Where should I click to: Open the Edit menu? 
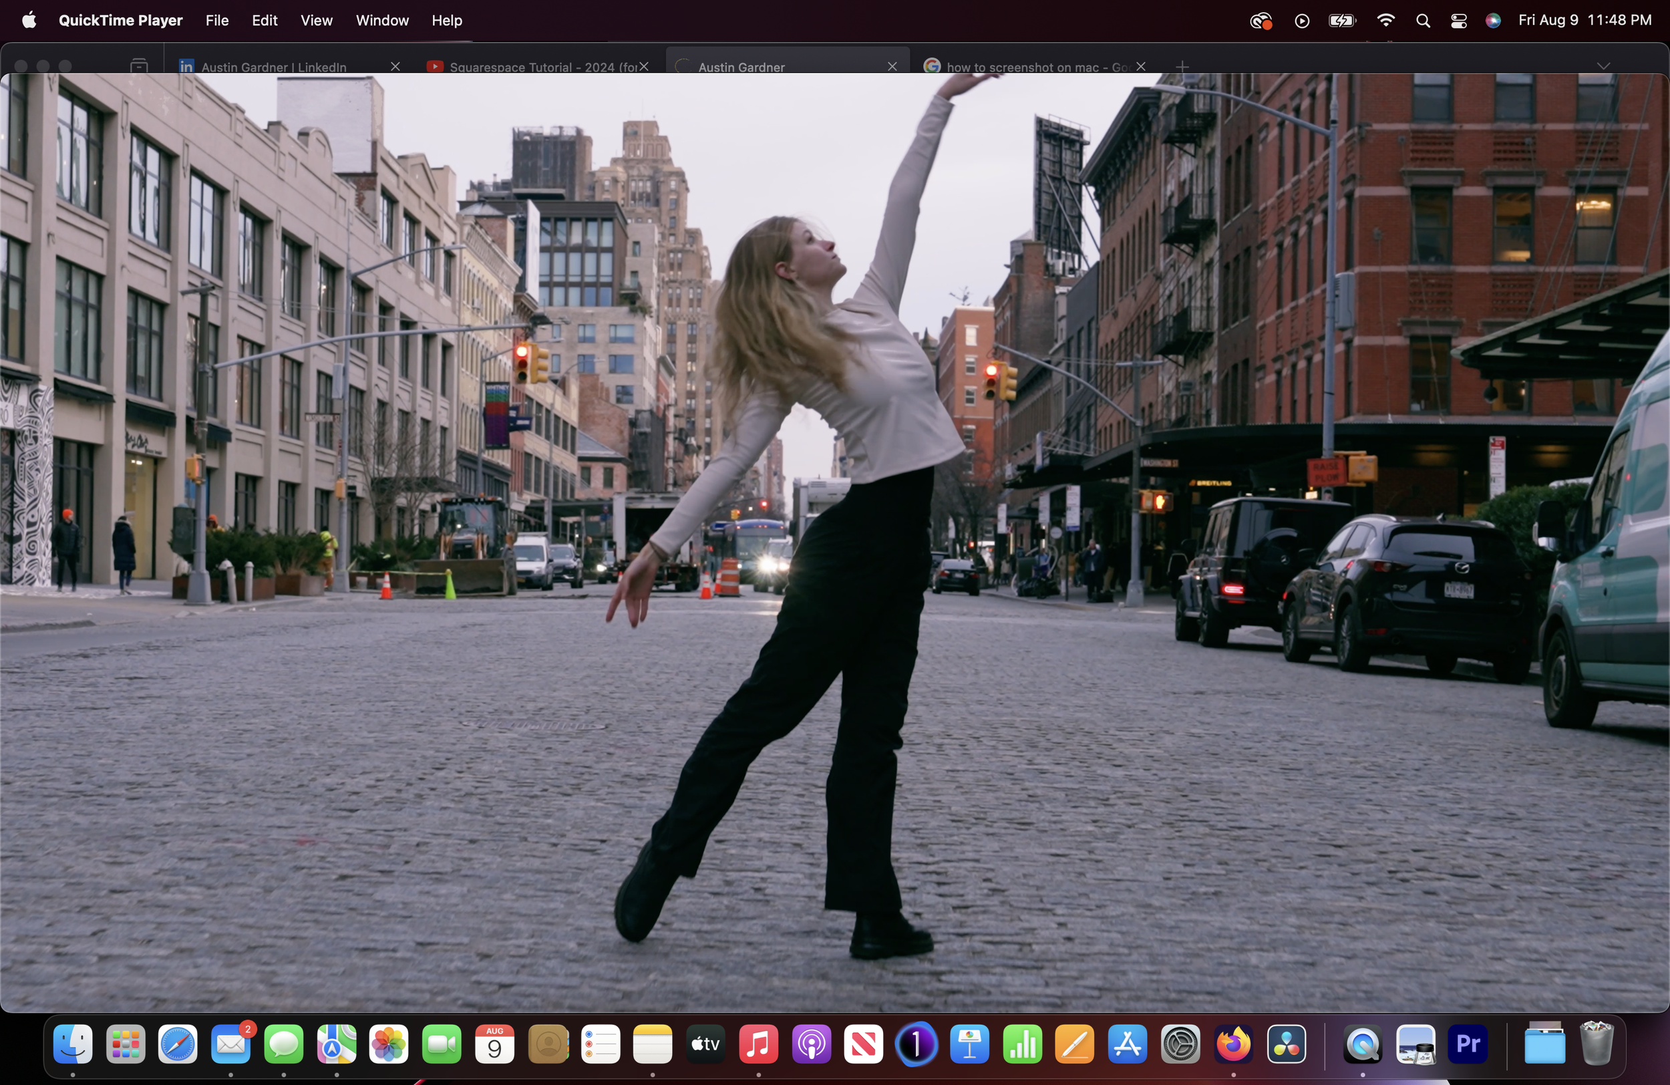265,20
